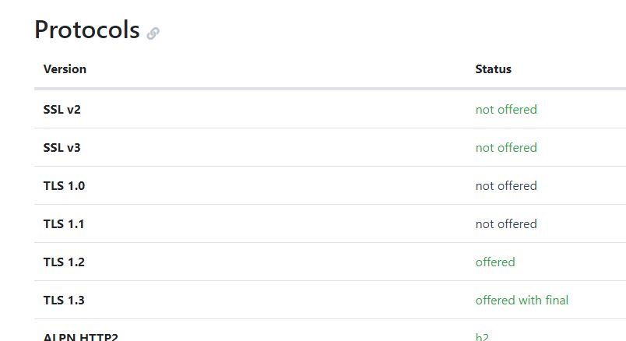Click the anchor link icon beside Protocols
The width and height of the screenshot is (626, 341).
tap(153, 33)
